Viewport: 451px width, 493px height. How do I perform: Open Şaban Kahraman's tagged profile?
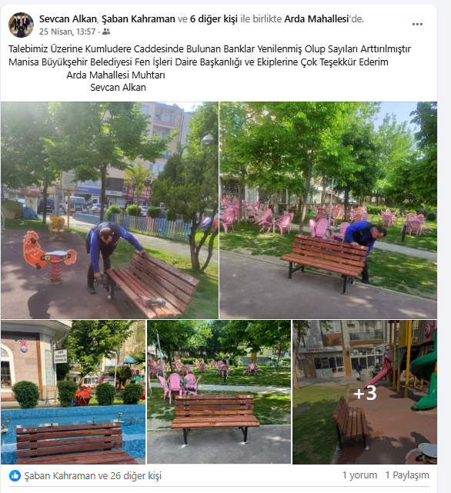(x=139, y=19)
